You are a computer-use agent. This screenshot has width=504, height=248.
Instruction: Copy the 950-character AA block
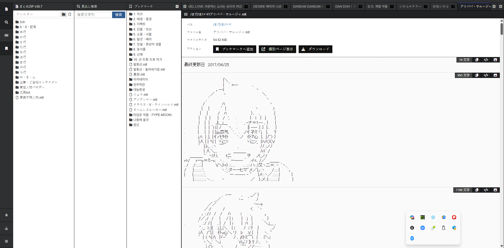[477, 75]
